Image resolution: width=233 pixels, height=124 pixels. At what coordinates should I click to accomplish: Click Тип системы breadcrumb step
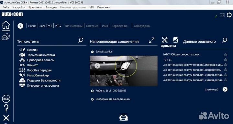(x=73, y=26)
